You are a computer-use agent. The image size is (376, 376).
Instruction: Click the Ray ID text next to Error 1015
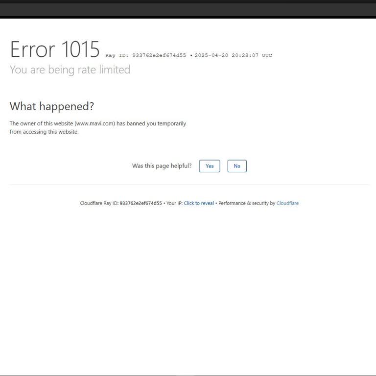tap(145, 55)
